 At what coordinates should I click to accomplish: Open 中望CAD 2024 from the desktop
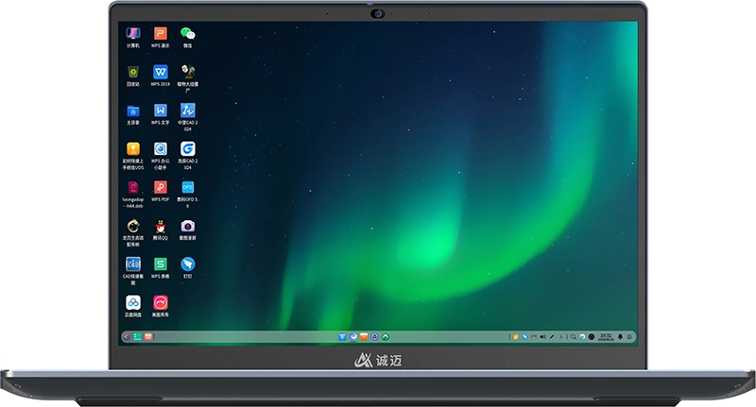[x=188, y=111]
